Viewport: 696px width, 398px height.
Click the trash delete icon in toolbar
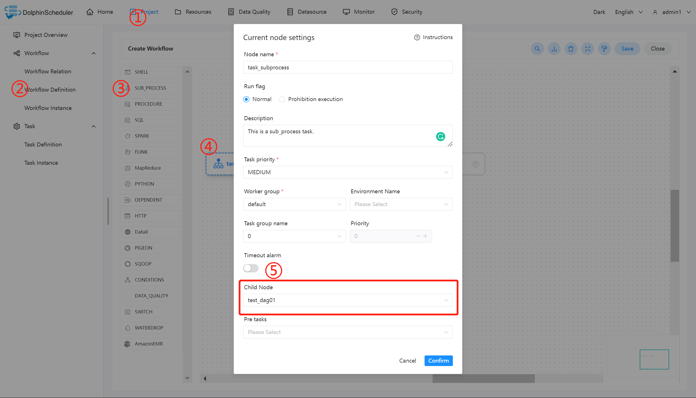tap(571, 49)
